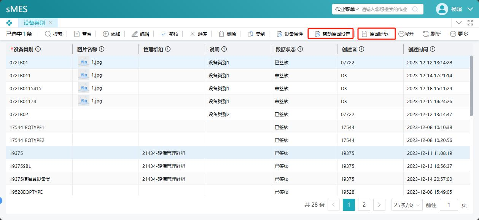The width and height of the screenshot is (479, 220).
Task: Close the 设备类别 tab
Action: tap(51, 23)
